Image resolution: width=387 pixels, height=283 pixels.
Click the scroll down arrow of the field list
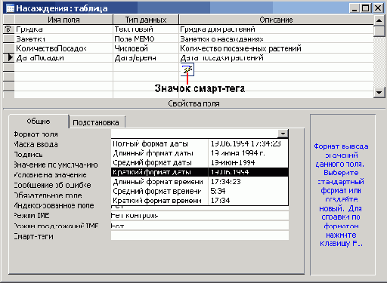pyautogui.click(x=379, y=92)
